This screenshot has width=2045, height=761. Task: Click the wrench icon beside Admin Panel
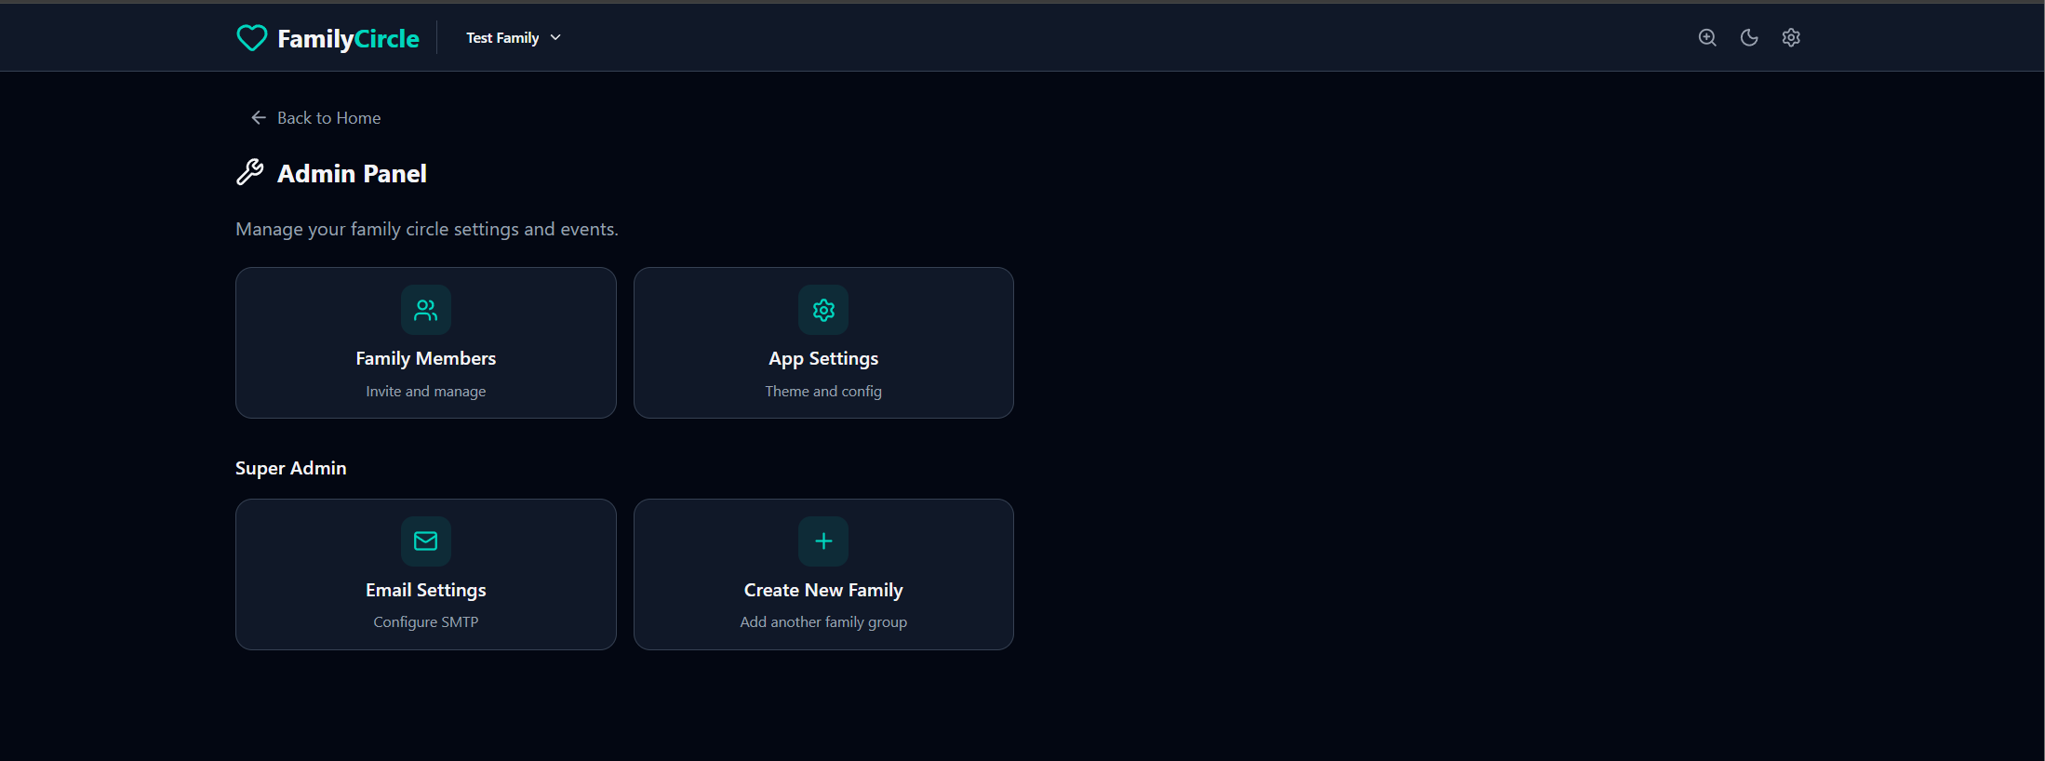[250, 173]
